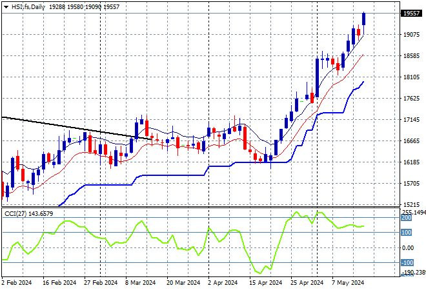Click the current price tag 19557
This screenshot has height=290, width=426.
pos(409,13)
